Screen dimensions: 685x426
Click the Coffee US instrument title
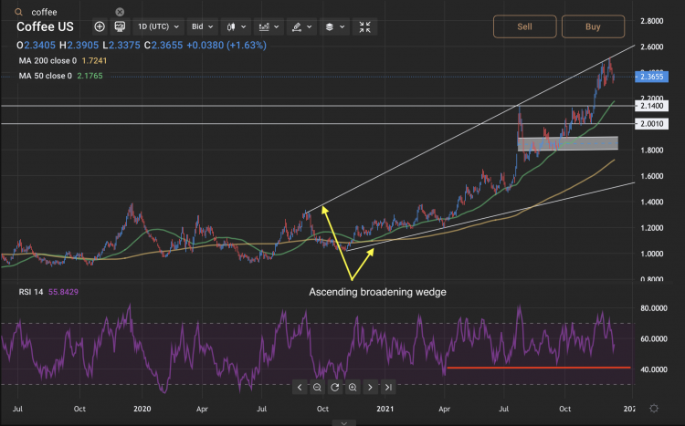45,26
